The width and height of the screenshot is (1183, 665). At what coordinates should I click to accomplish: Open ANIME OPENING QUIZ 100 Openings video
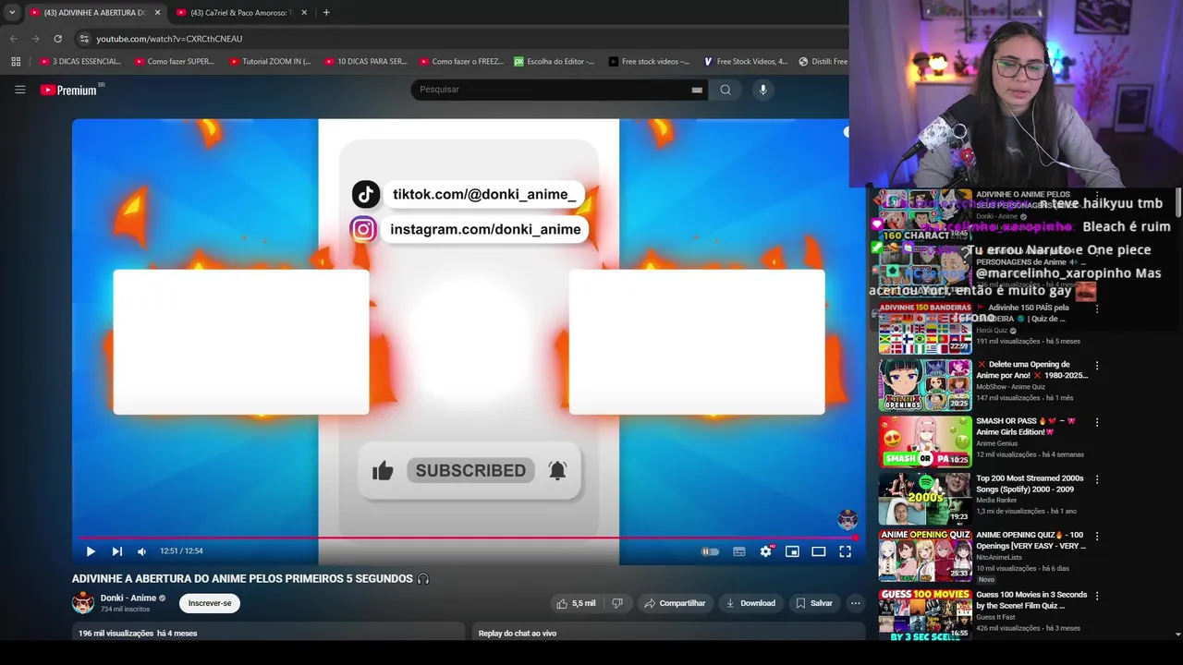point(925,555)
